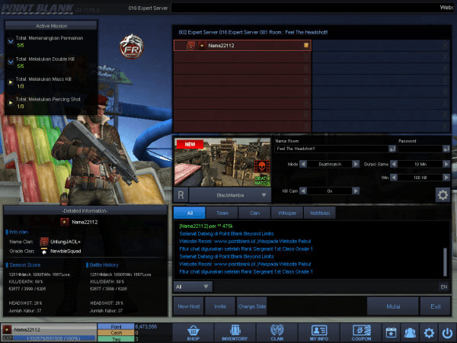Open game settings gear in bottom bar
The width and height of the screenshot is (457, 343).
point(429,332)
